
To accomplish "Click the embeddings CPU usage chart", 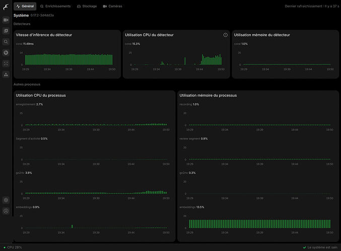I will (96, 226).
